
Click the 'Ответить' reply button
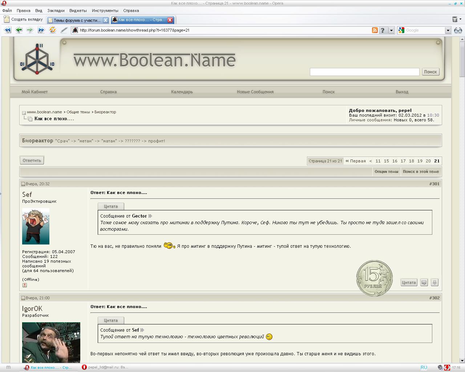point(32,160)
